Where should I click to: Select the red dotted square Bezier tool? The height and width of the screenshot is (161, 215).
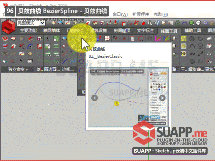[81, 61]
